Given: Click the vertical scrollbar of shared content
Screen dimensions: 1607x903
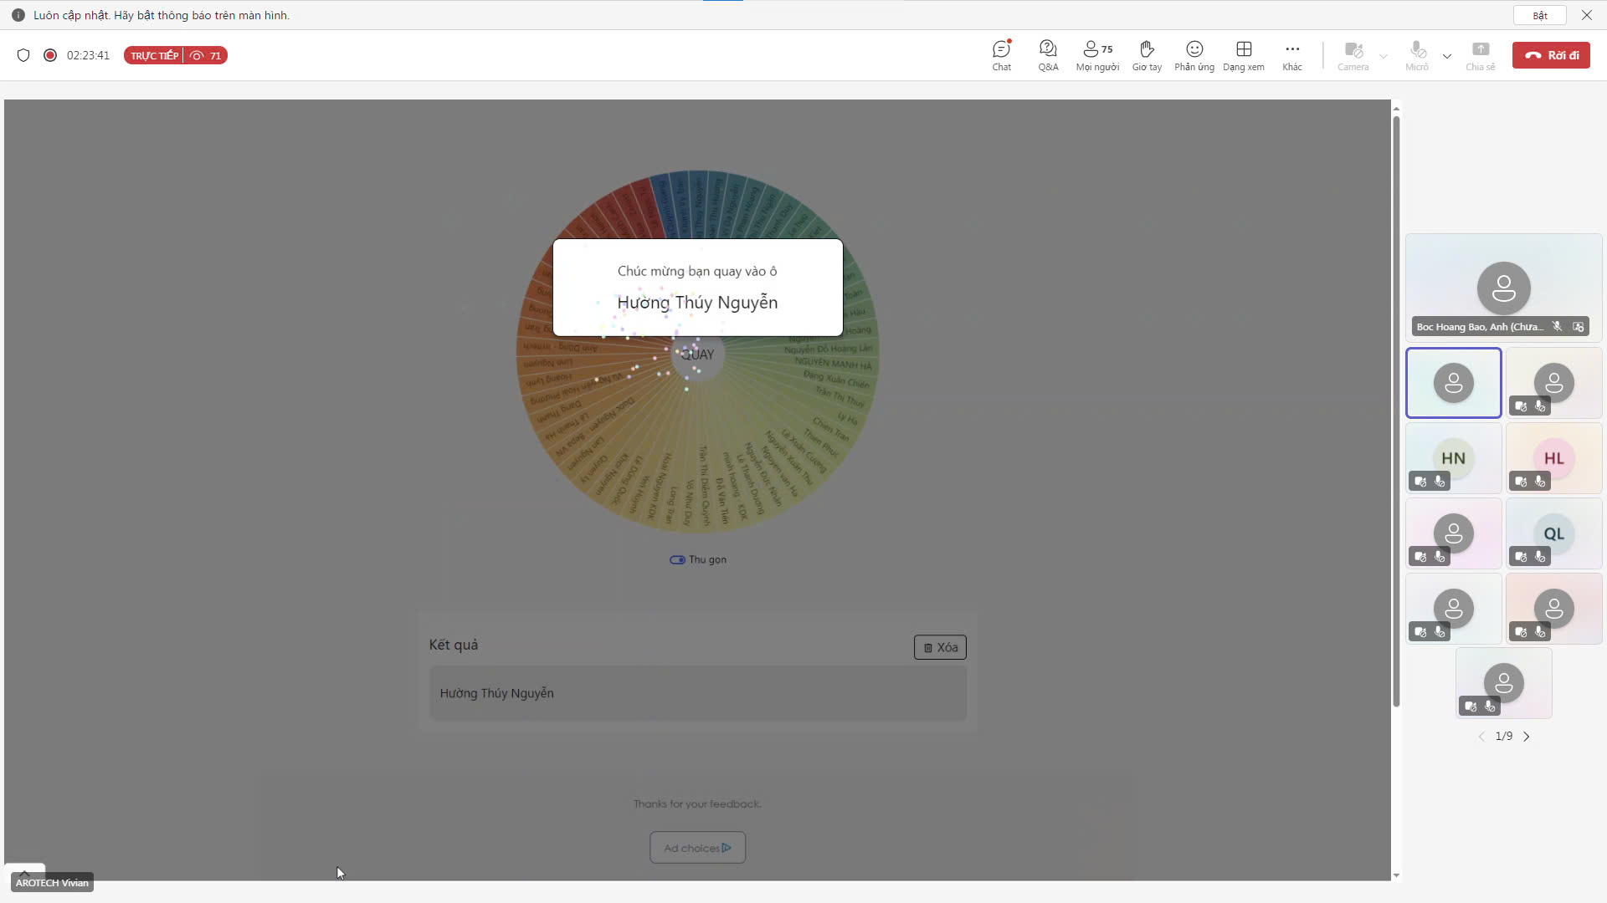Looking at the screenshot, I should coord(1396,411).
